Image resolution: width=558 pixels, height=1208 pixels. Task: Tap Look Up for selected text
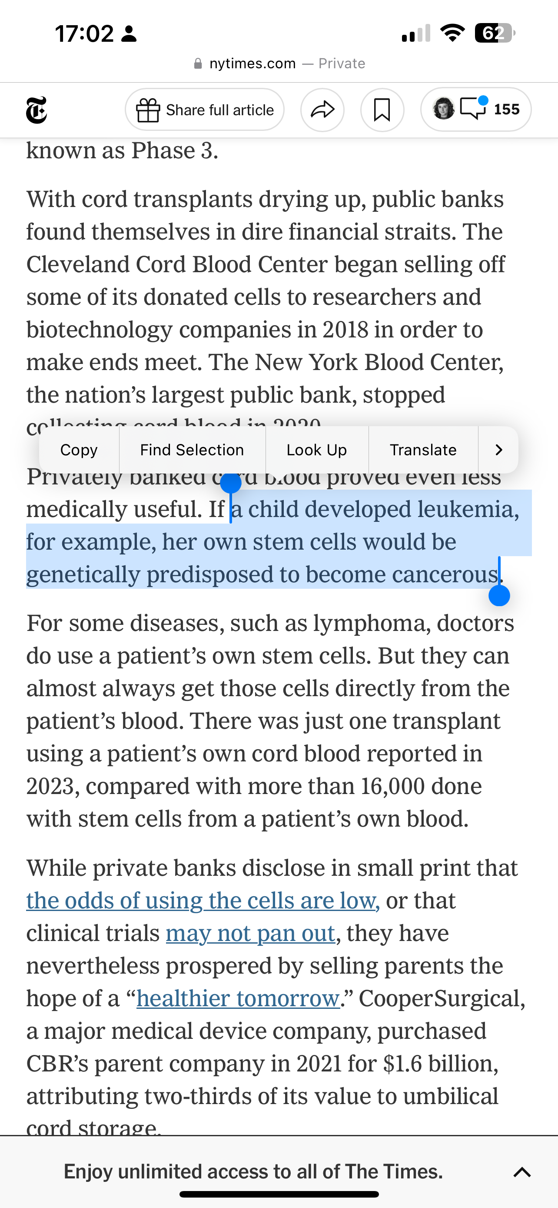(317, 450)
